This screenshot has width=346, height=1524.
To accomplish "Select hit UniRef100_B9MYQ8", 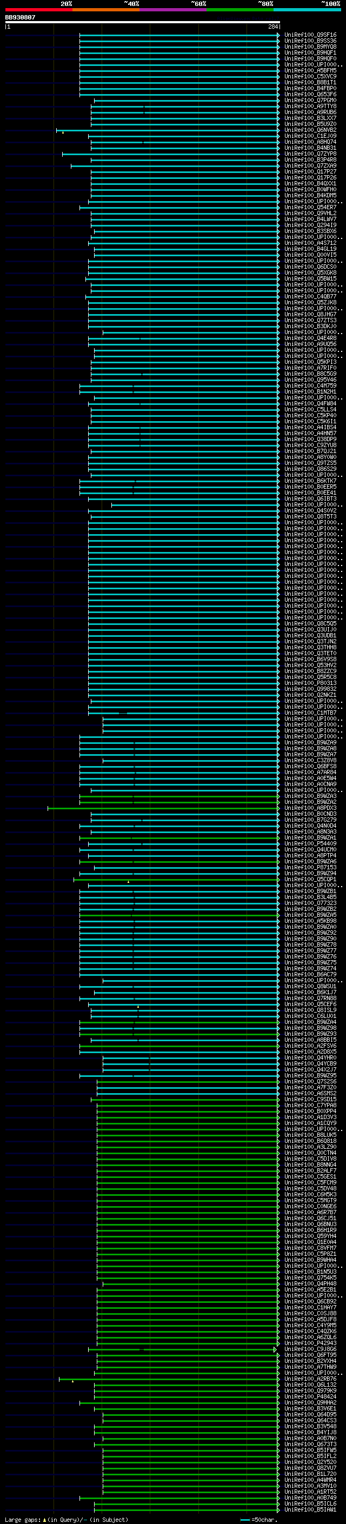I will 310,46.
